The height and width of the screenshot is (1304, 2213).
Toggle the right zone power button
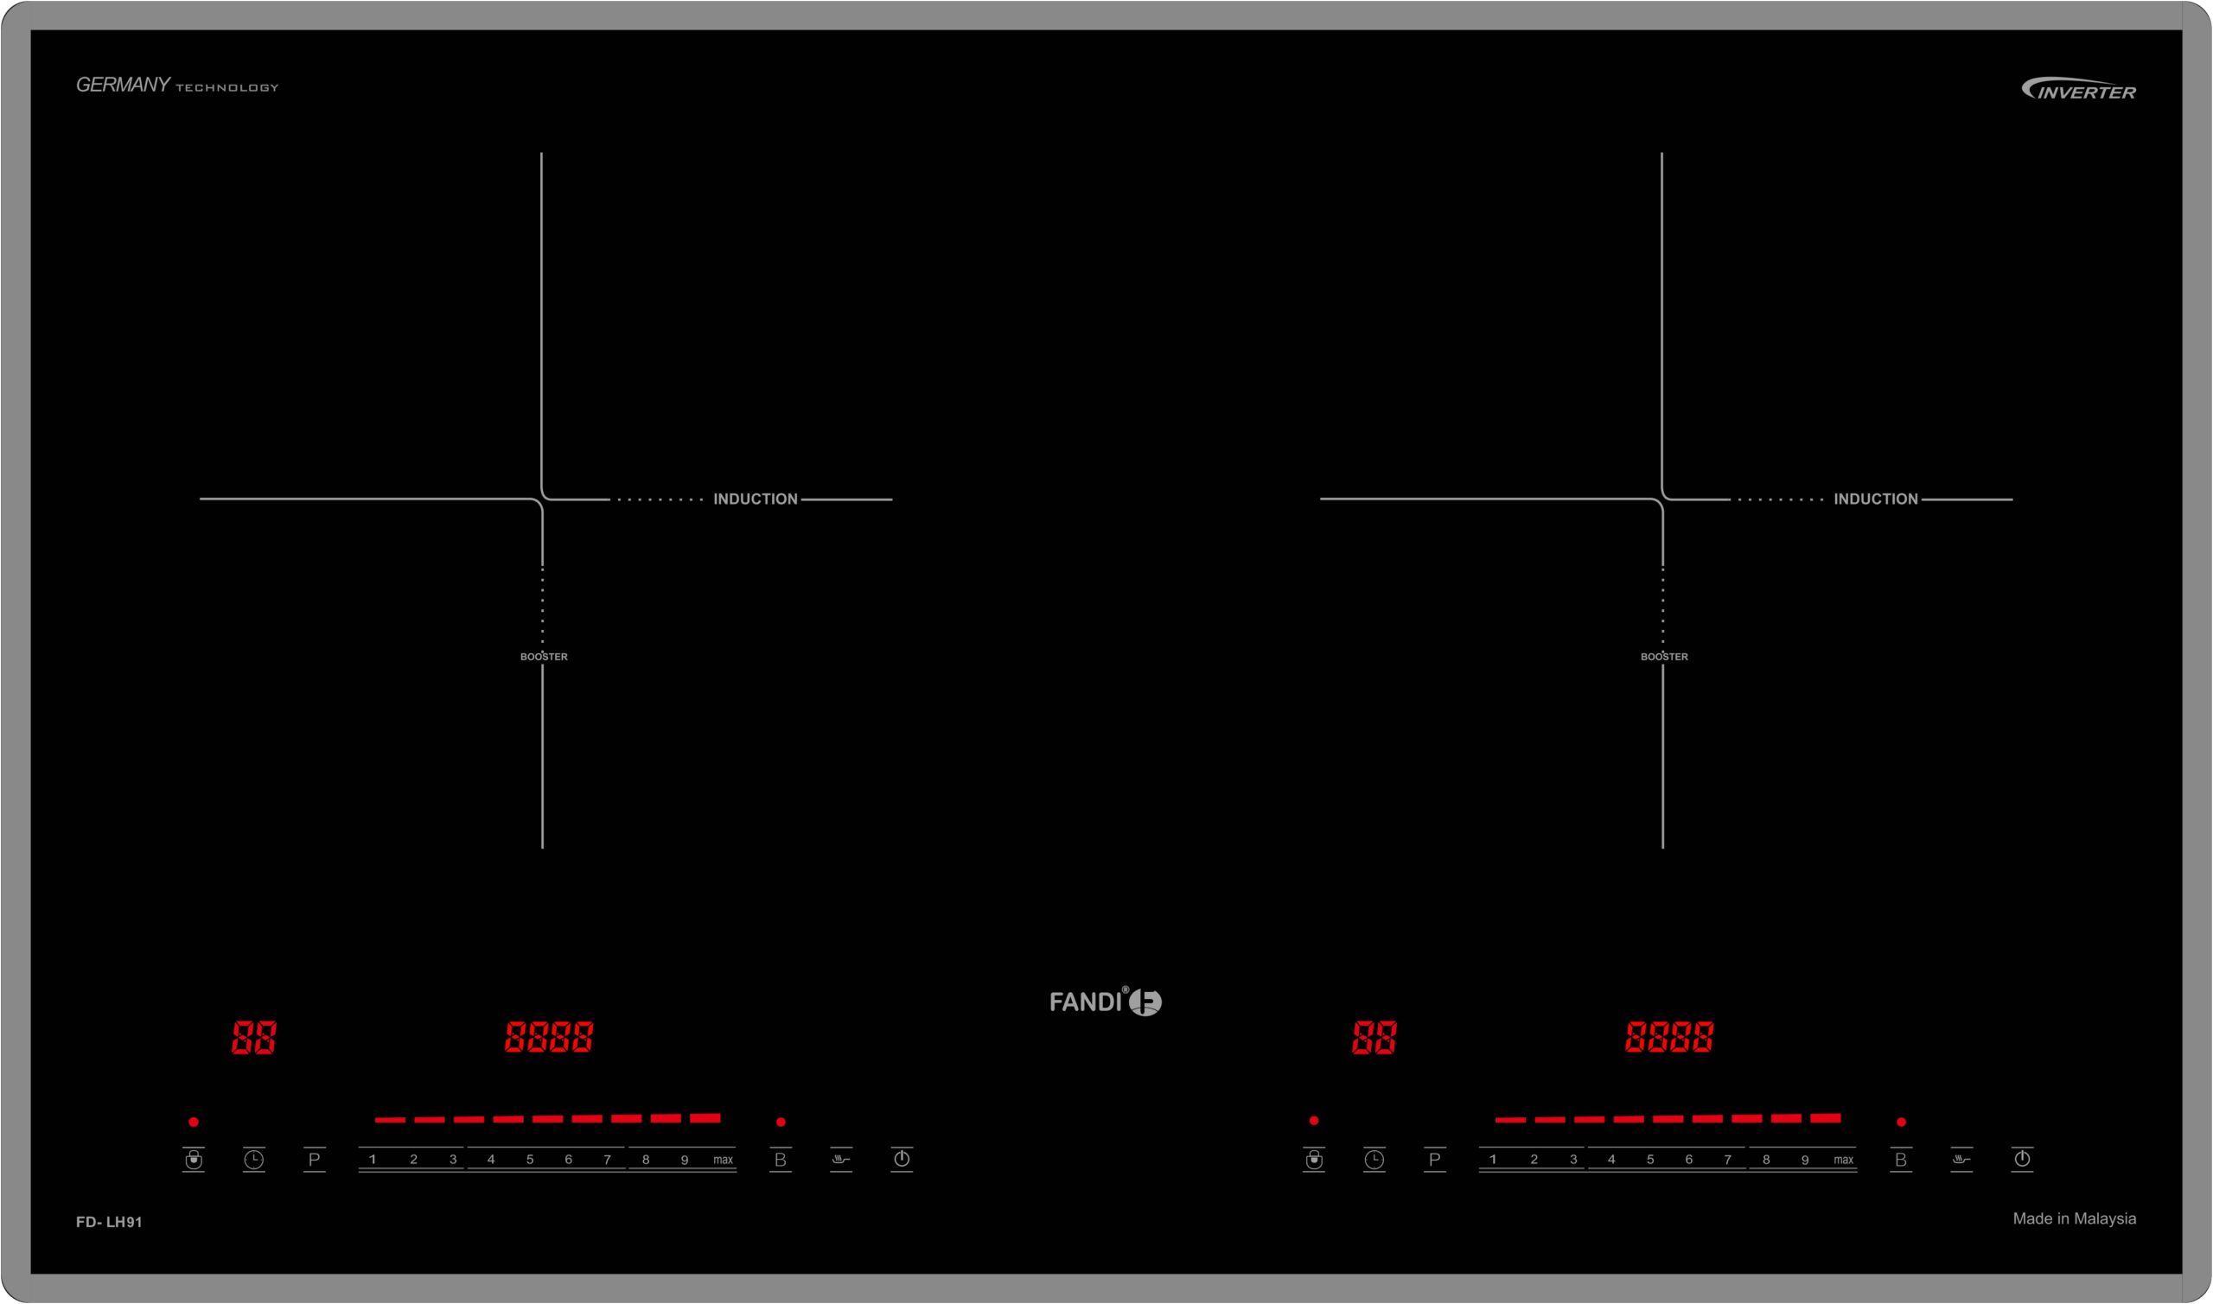tap(2021, 1159)
